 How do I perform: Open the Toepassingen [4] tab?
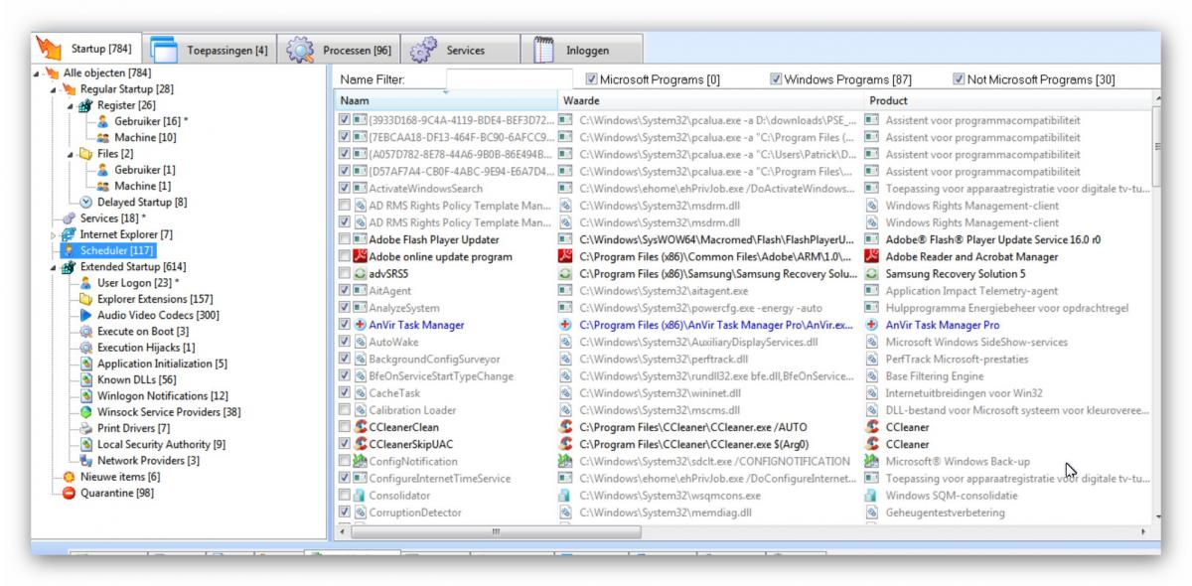(x=211, y=50)
